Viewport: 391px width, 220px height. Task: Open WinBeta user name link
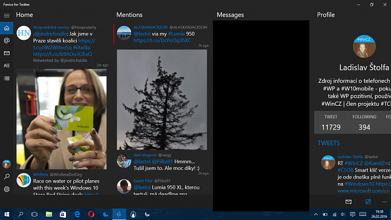point(40,175)
